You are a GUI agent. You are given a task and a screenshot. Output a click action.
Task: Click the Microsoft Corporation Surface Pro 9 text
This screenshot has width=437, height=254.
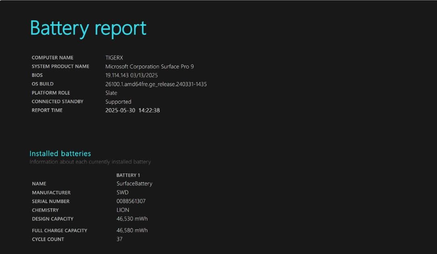pyautogui.click(x=149, y=66)
